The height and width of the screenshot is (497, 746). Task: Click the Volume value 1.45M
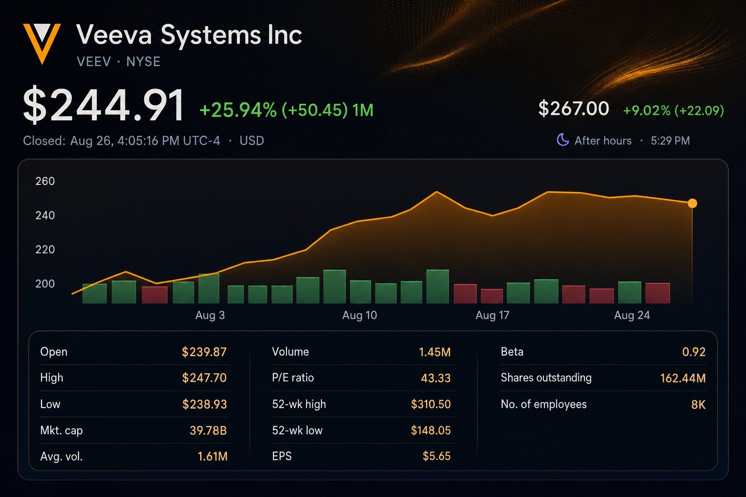(x=435, y=352)
